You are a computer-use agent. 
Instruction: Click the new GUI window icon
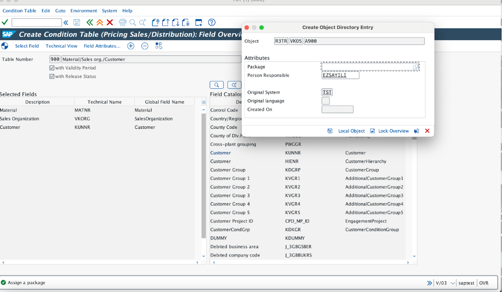coord(198,22)
